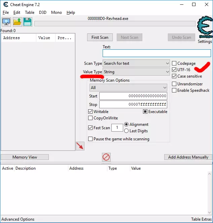Click the Pre... column header
Viewport: 213px width, 223px height.
click(x=65, y=38)
